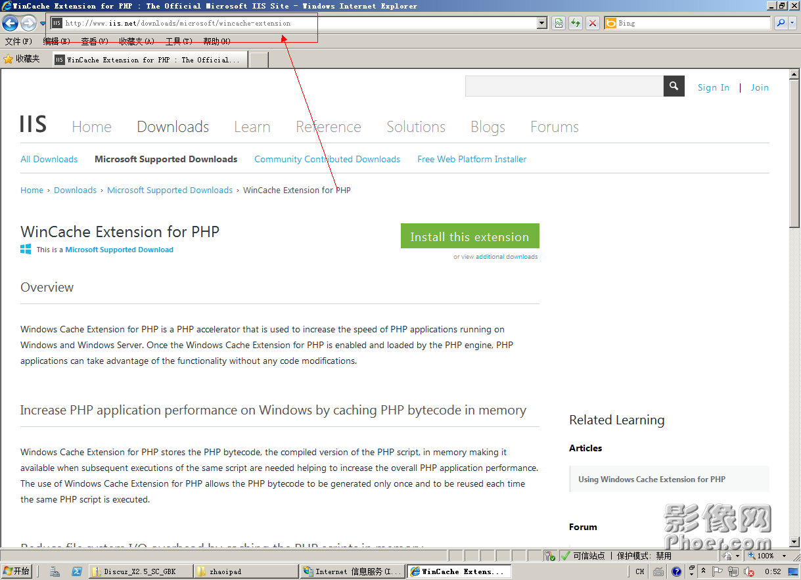Viewport: 801px width, 580px height.
Task: Click the PowerShell quick launch icon
Action: [x=76, y=571]
